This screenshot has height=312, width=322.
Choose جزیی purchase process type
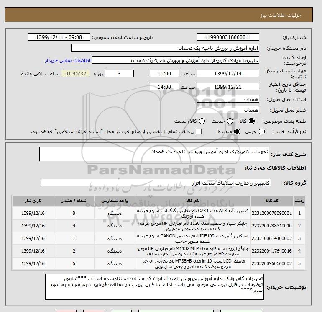[x=262, y=132]
